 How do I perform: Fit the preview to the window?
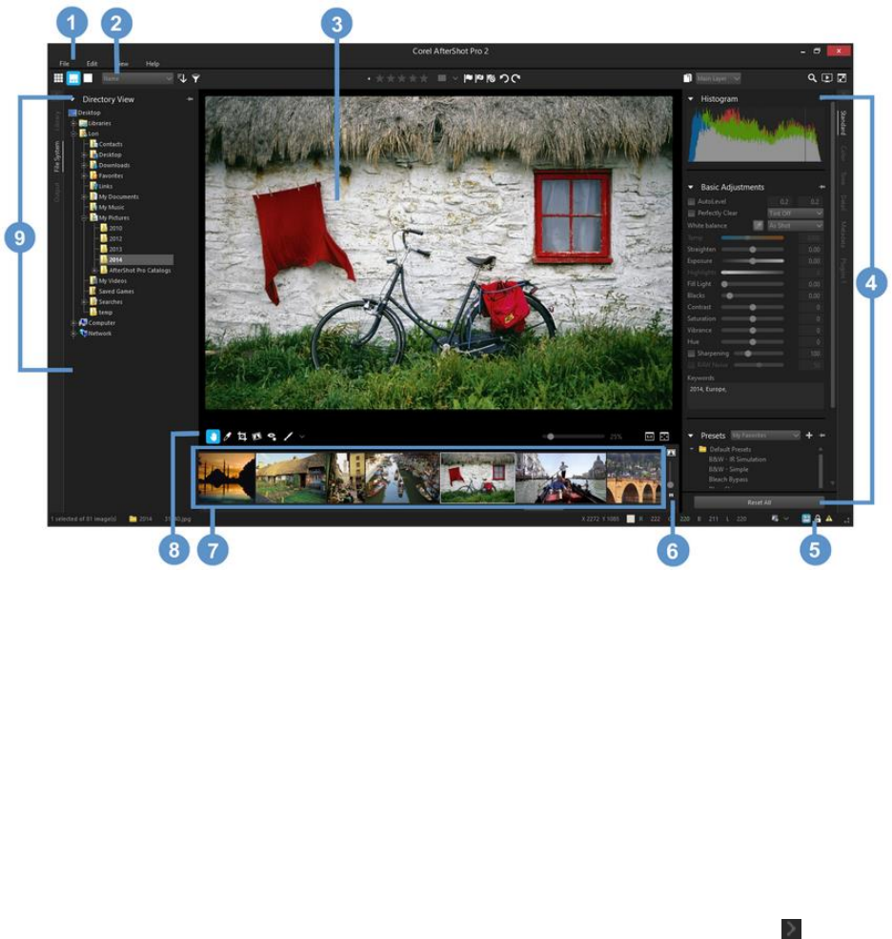tap(664, 437)
